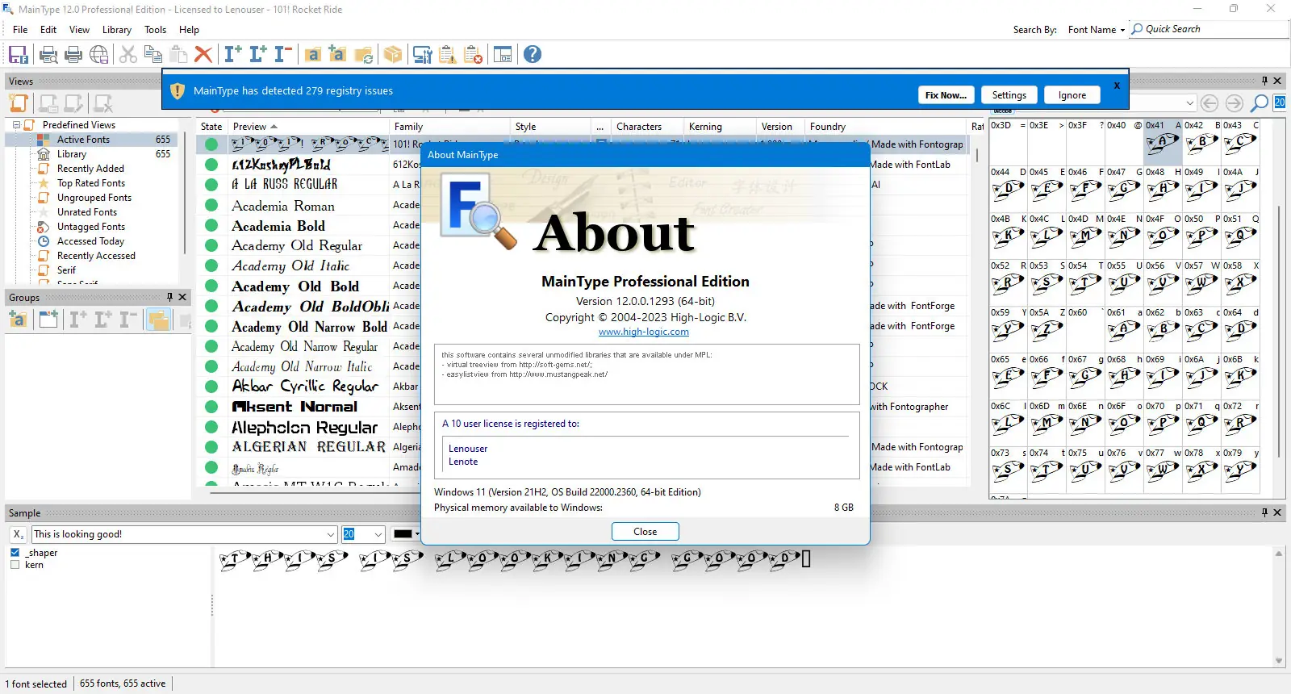The width and height of the screenshot is (1291, 694).
Task: Pin the Groups panel with pushpin icon
Action: pyautogui.click(x=169, y=297)
